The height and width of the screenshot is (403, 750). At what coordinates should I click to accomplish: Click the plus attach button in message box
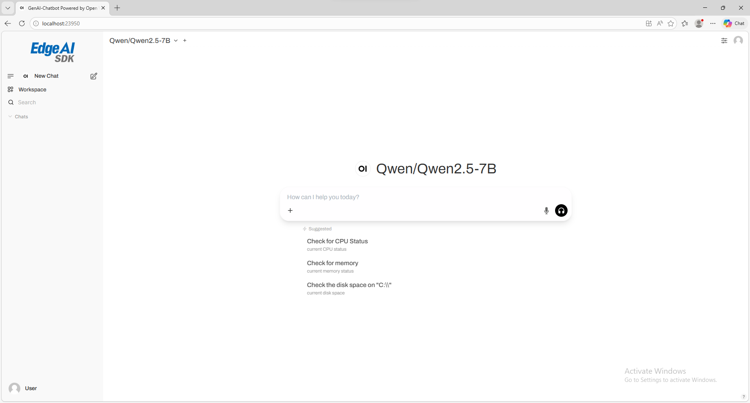point(290,210)
